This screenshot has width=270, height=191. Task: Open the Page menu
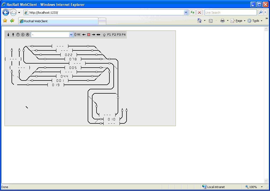point(238,21)
